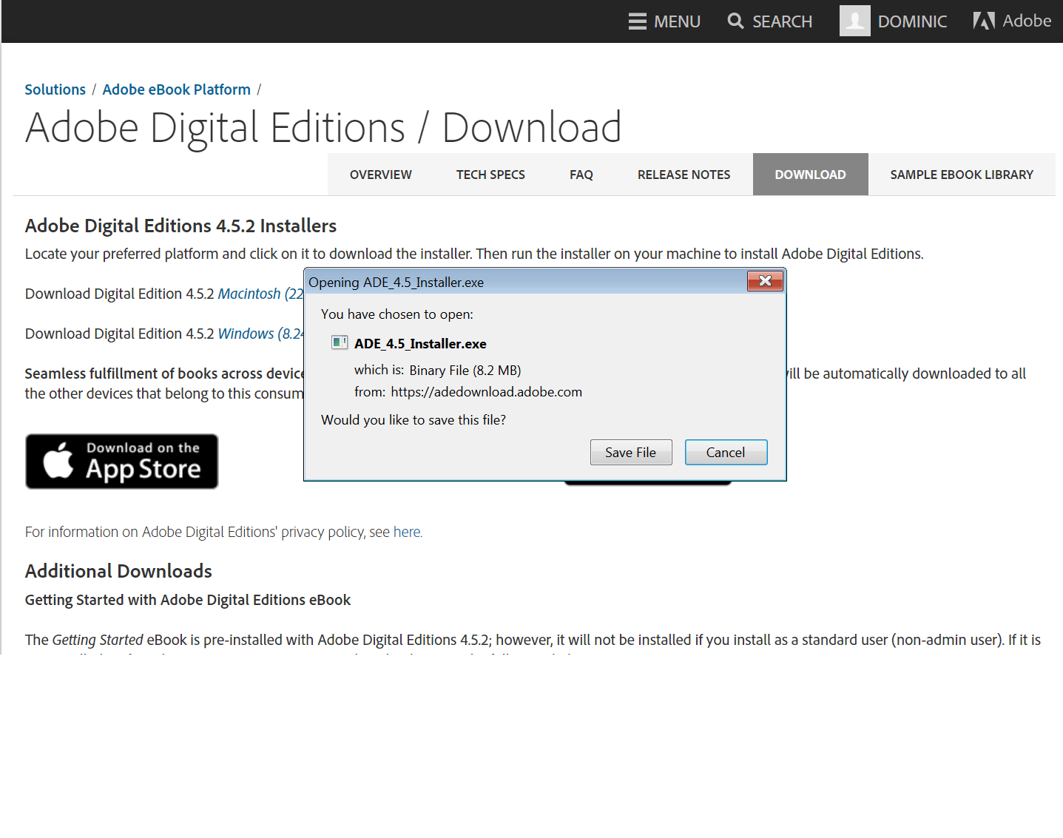Click the Save File button
The image size is (1063, 838).
click(630, 452)
